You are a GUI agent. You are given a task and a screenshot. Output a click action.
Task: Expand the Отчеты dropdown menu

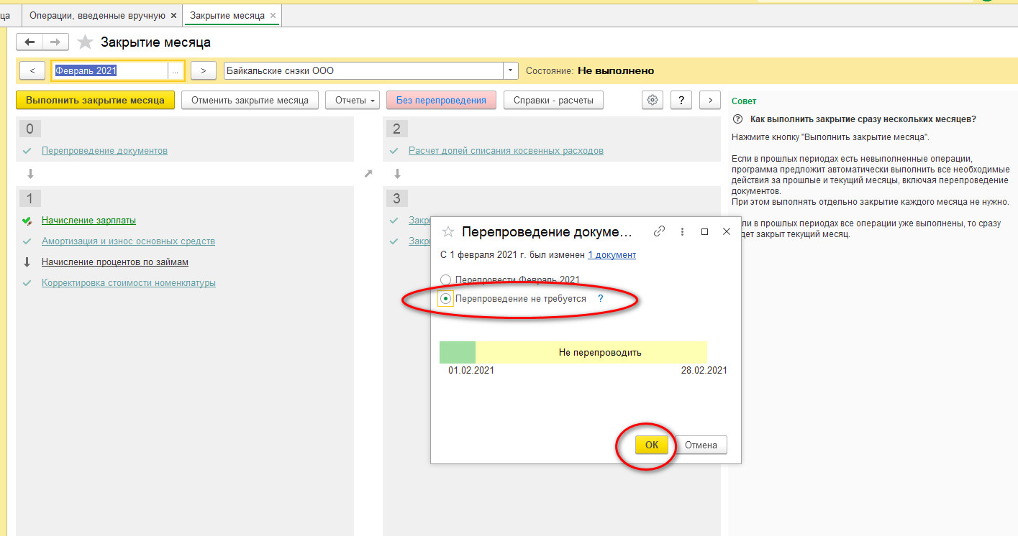click(353, 100)
